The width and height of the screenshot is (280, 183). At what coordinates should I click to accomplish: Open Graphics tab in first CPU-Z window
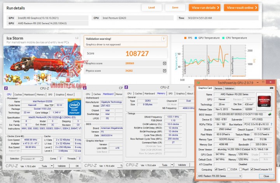[x=60, y=95]
